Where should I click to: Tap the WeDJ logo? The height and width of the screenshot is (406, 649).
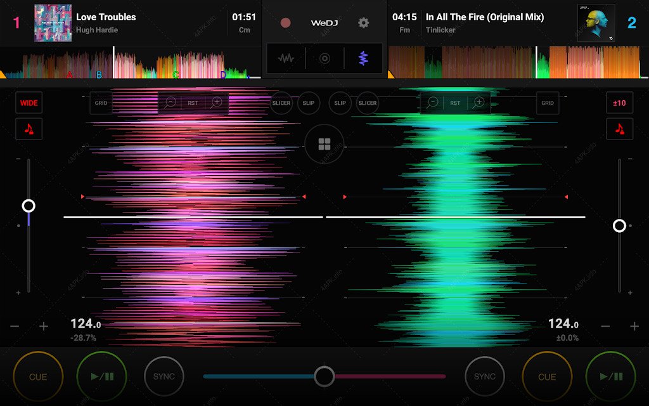pos(324,23)
